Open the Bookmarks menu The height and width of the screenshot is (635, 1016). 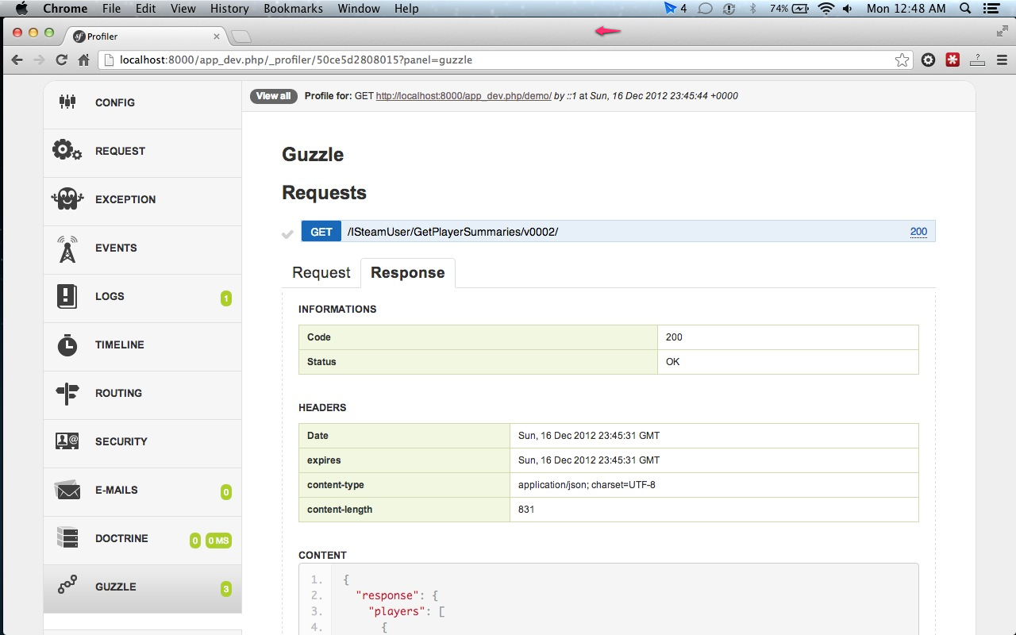pos(293,9)
